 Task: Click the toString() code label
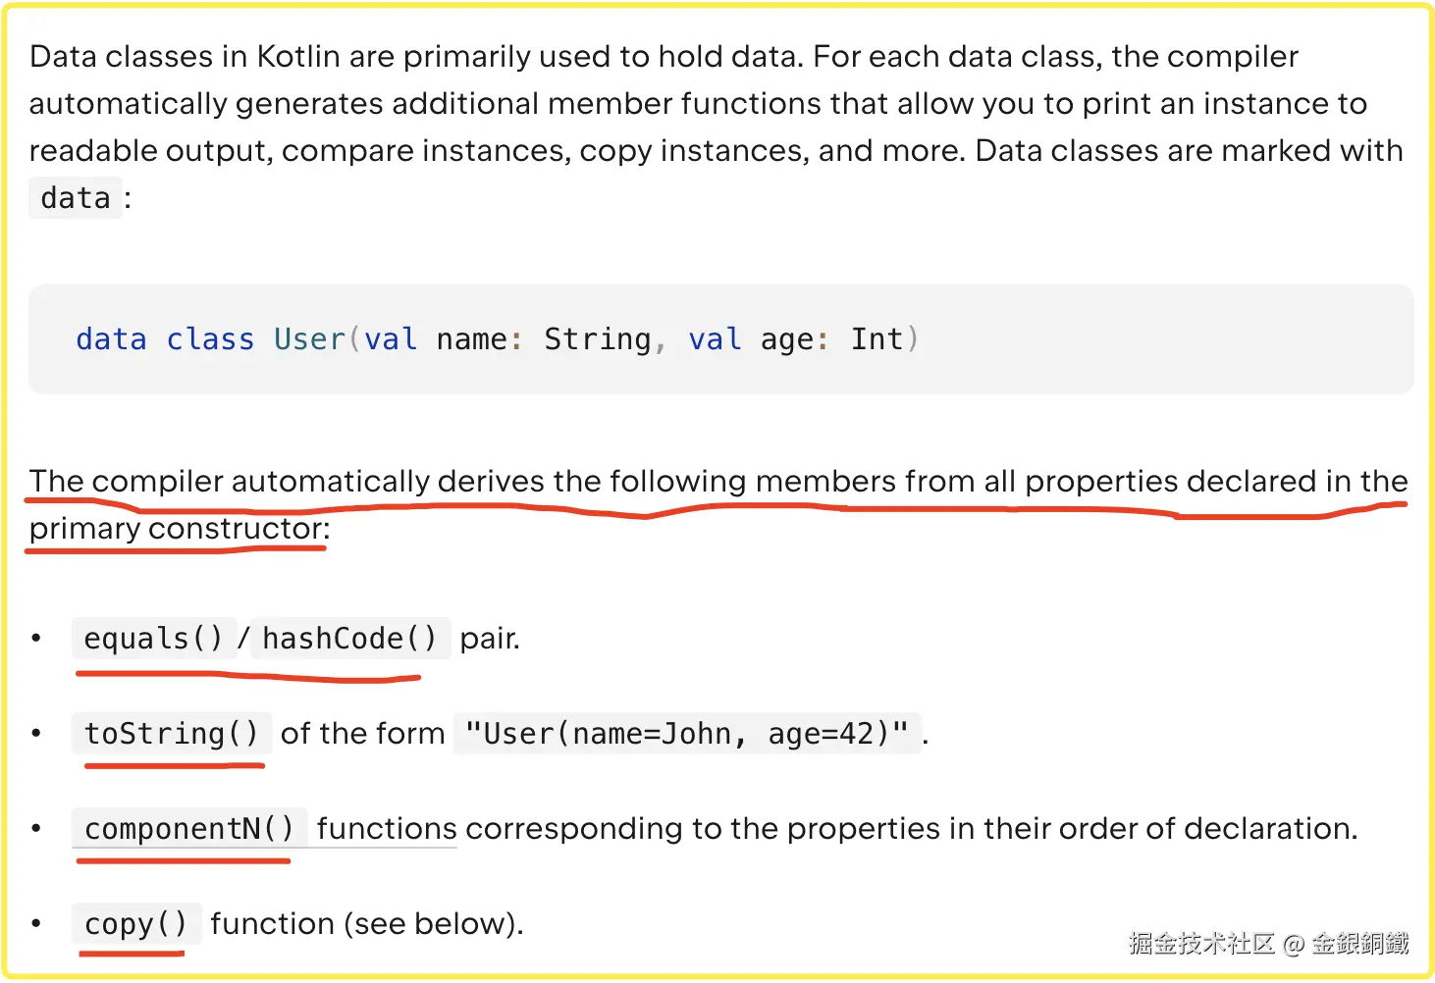(172, 734)
